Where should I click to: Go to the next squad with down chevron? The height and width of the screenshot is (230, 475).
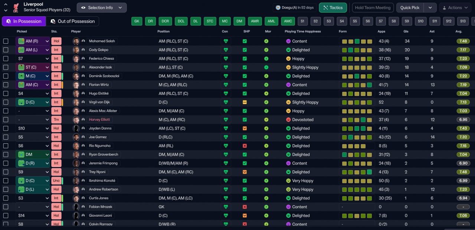[6, 10]
